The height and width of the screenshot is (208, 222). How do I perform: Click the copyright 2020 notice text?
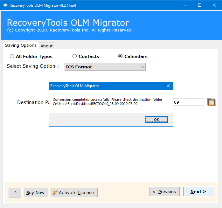click(x=70, y=30)
